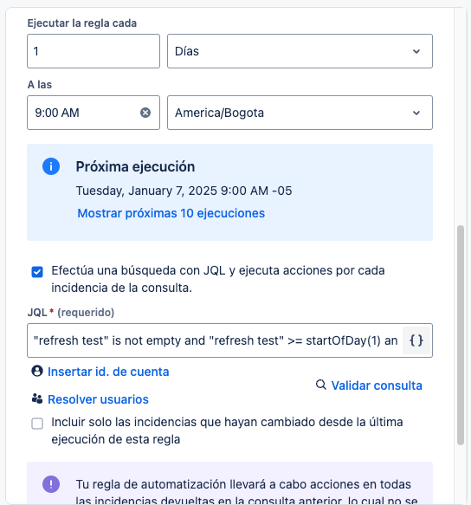Click Resolver usuarios link
The width and height of the screenshot is (471, 505).
[x=98, y=399]
